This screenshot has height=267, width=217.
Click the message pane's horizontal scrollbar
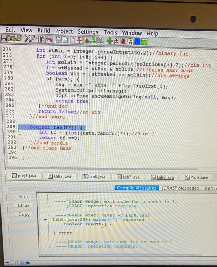[x=121, y=254]
